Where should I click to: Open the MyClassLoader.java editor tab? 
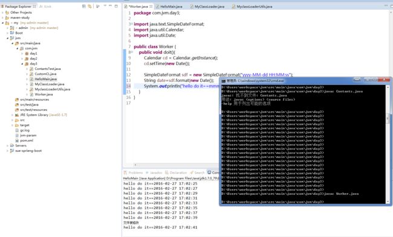point(207,7)
